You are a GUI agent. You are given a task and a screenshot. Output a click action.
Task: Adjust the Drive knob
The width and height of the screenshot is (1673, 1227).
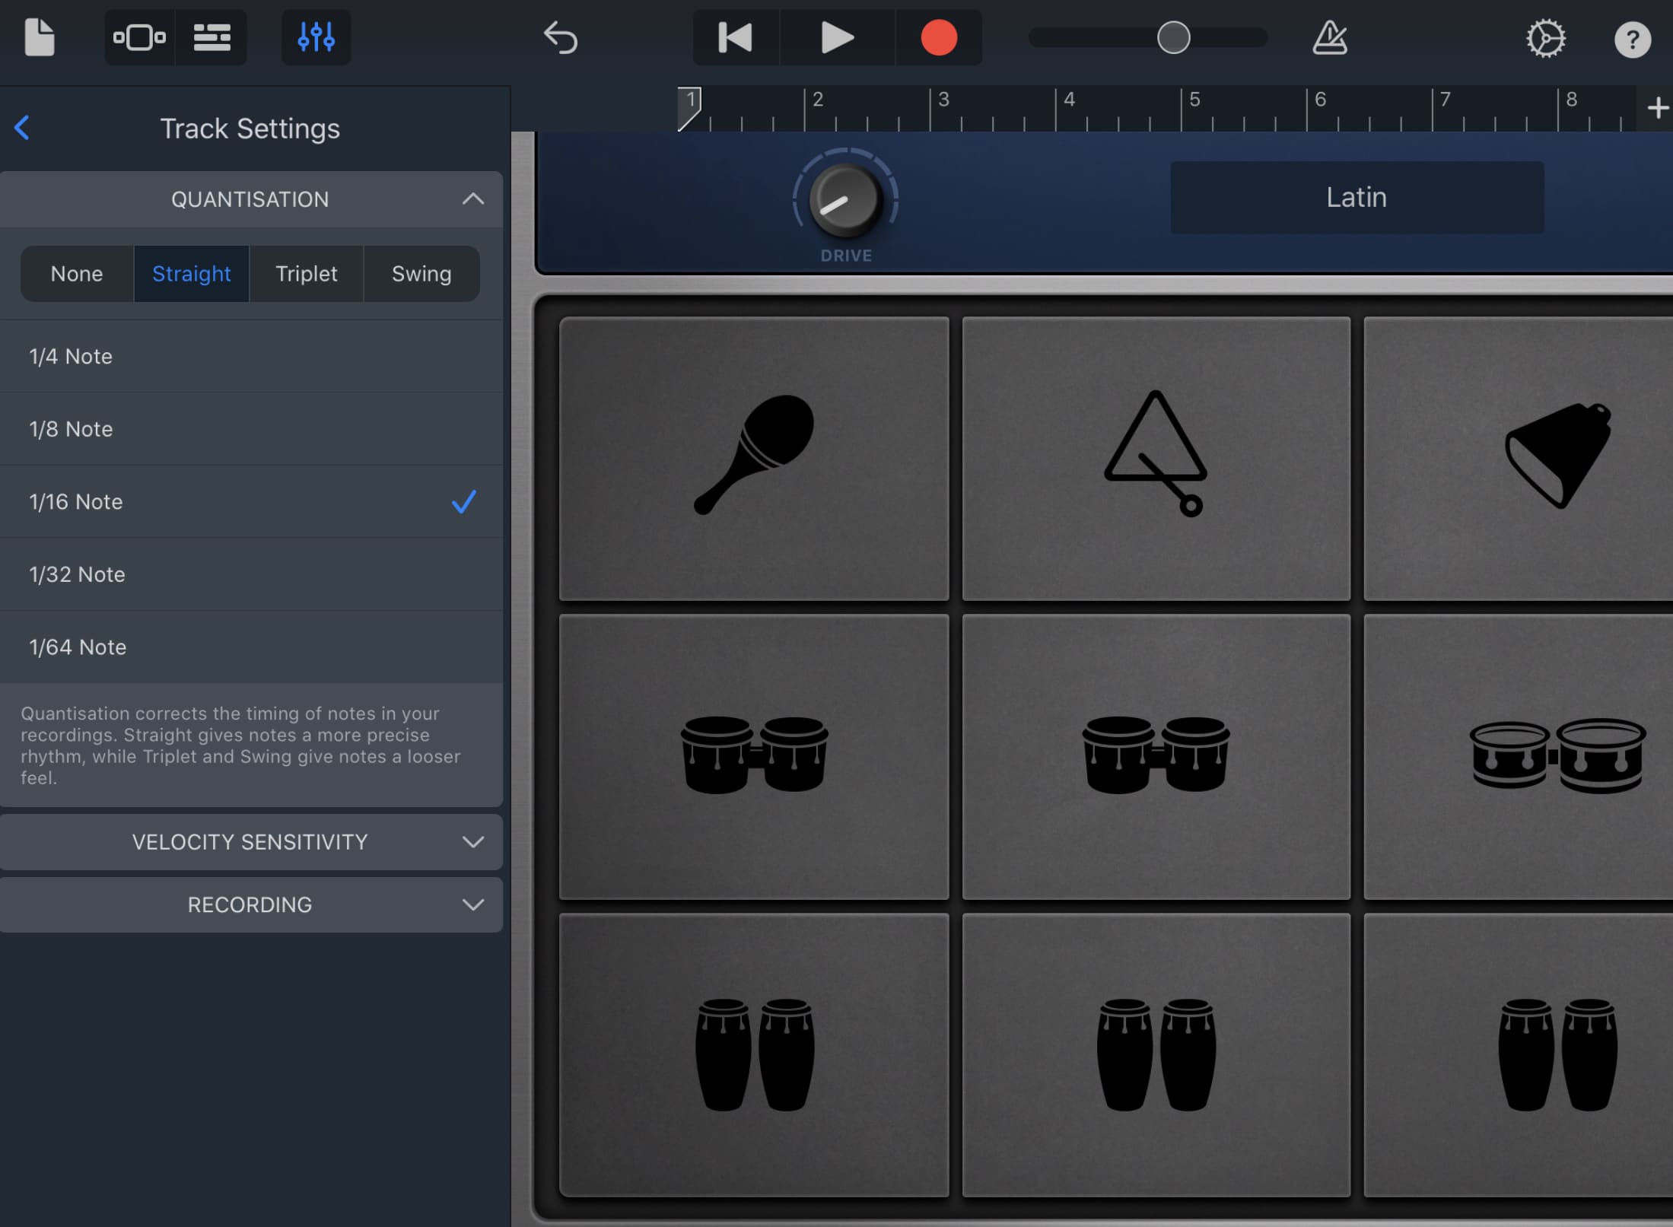tap(846, 202)
